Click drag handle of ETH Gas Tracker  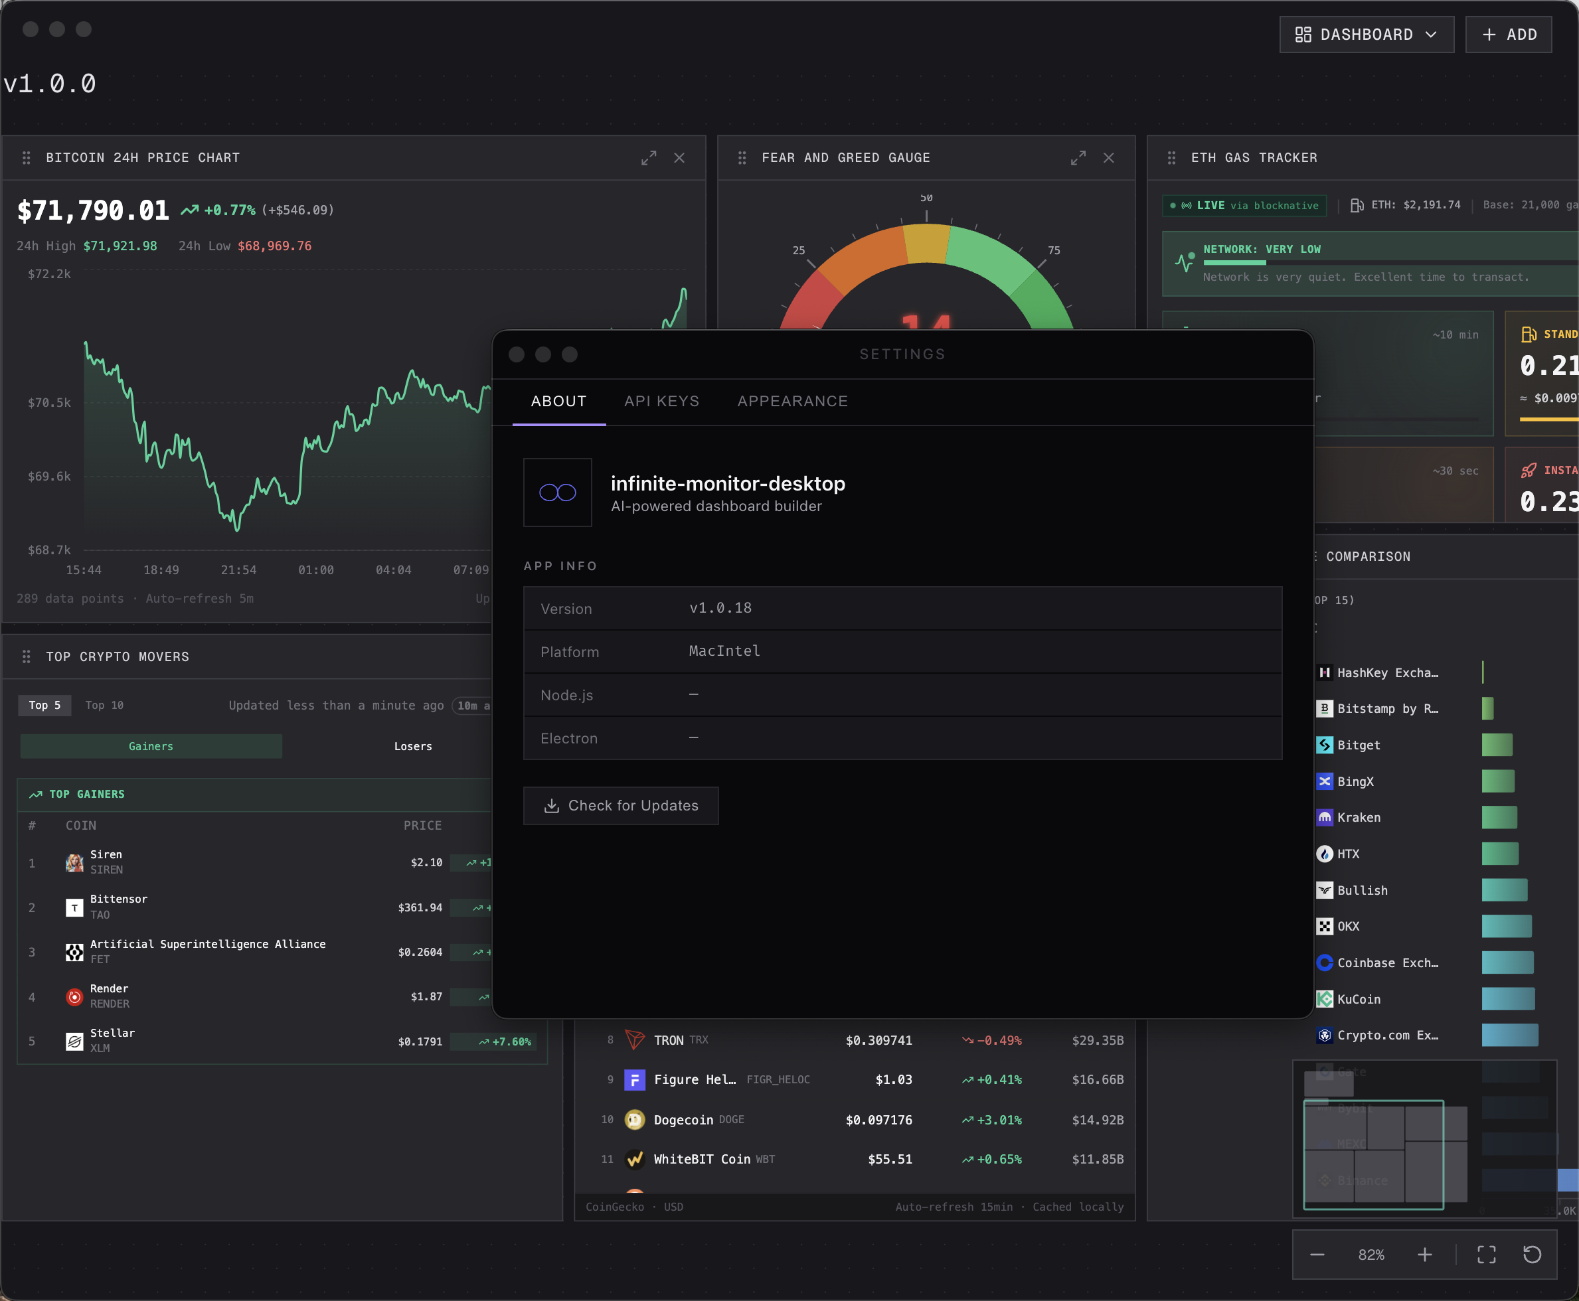click(1171, 158)
